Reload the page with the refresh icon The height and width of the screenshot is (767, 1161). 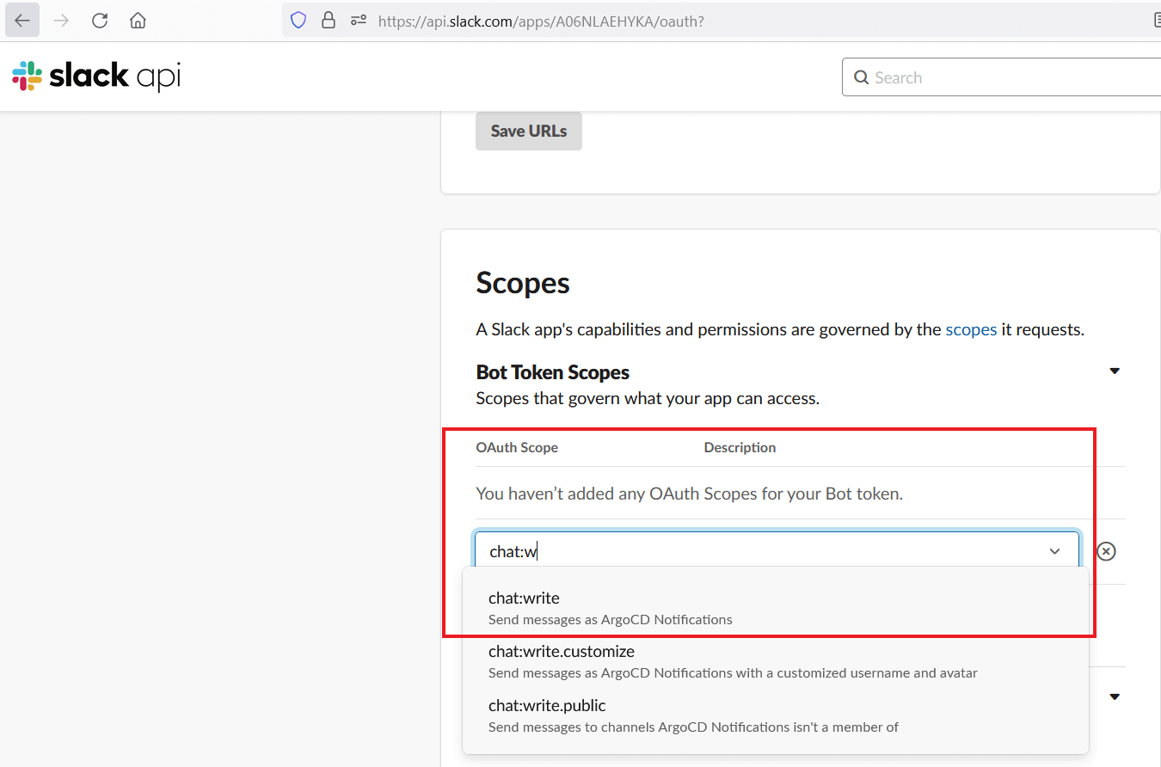click(x=100, y=20)
